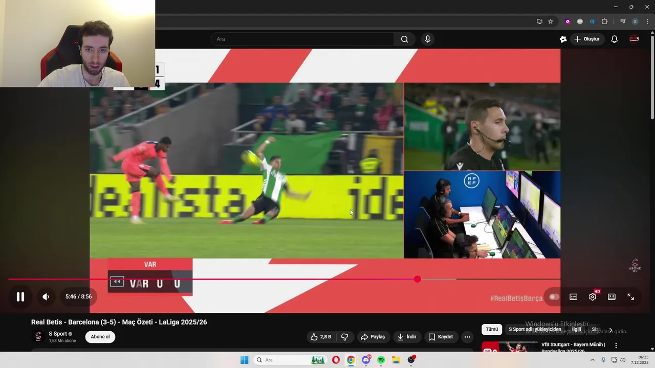Open Opera from the taskbar
Viewport: 655px width, 368px height.
click(x=336, y=360)
